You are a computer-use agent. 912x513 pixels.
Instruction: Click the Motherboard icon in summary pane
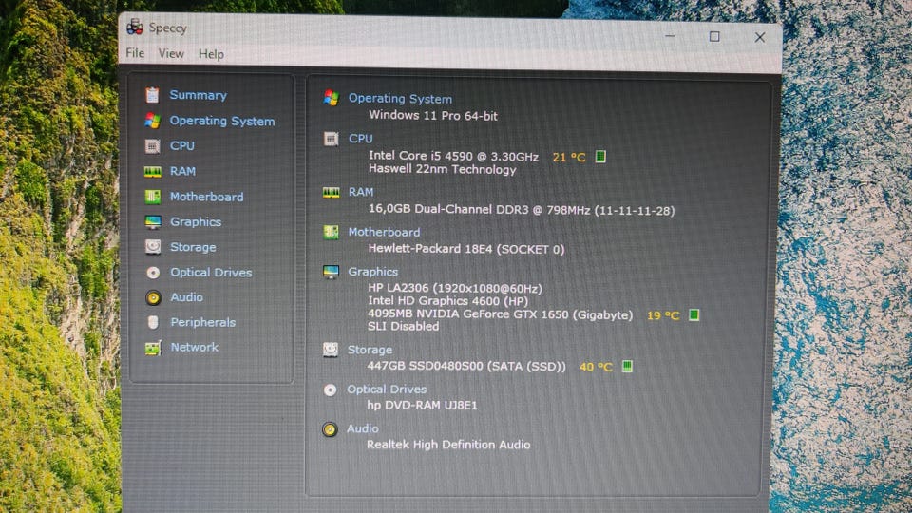point(331,232)
